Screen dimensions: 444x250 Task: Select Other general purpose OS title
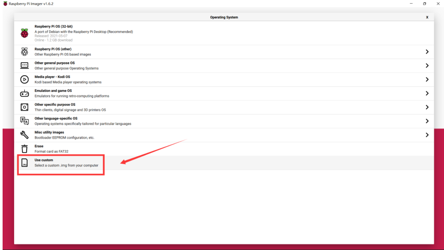[x=55, y=63]
